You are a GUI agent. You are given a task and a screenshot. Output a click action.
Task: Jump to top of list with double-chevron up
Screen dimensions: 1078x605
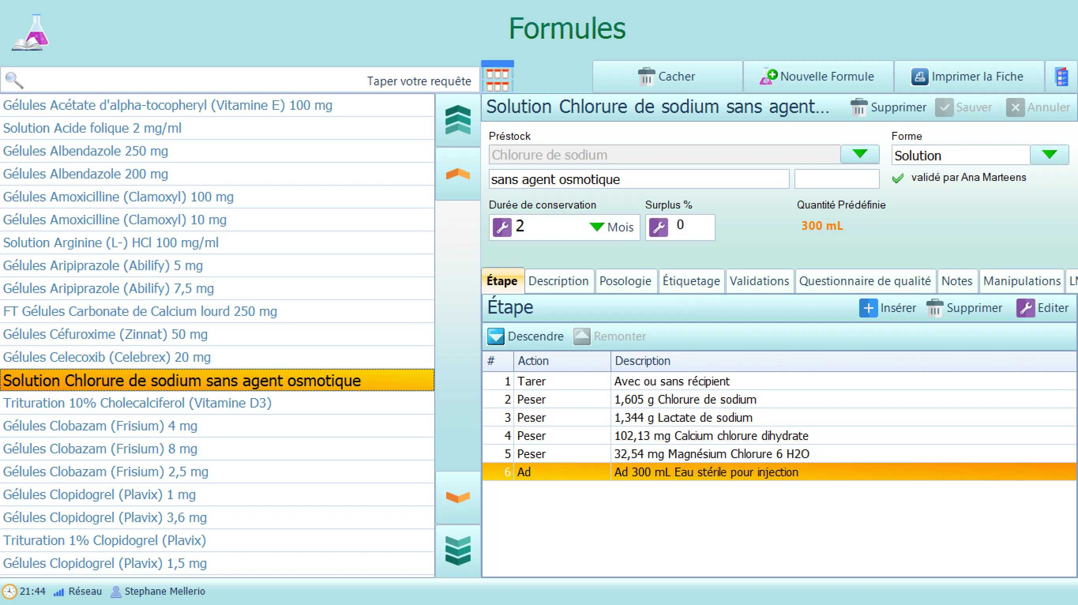pyautogui.click(x=458, y=120)
